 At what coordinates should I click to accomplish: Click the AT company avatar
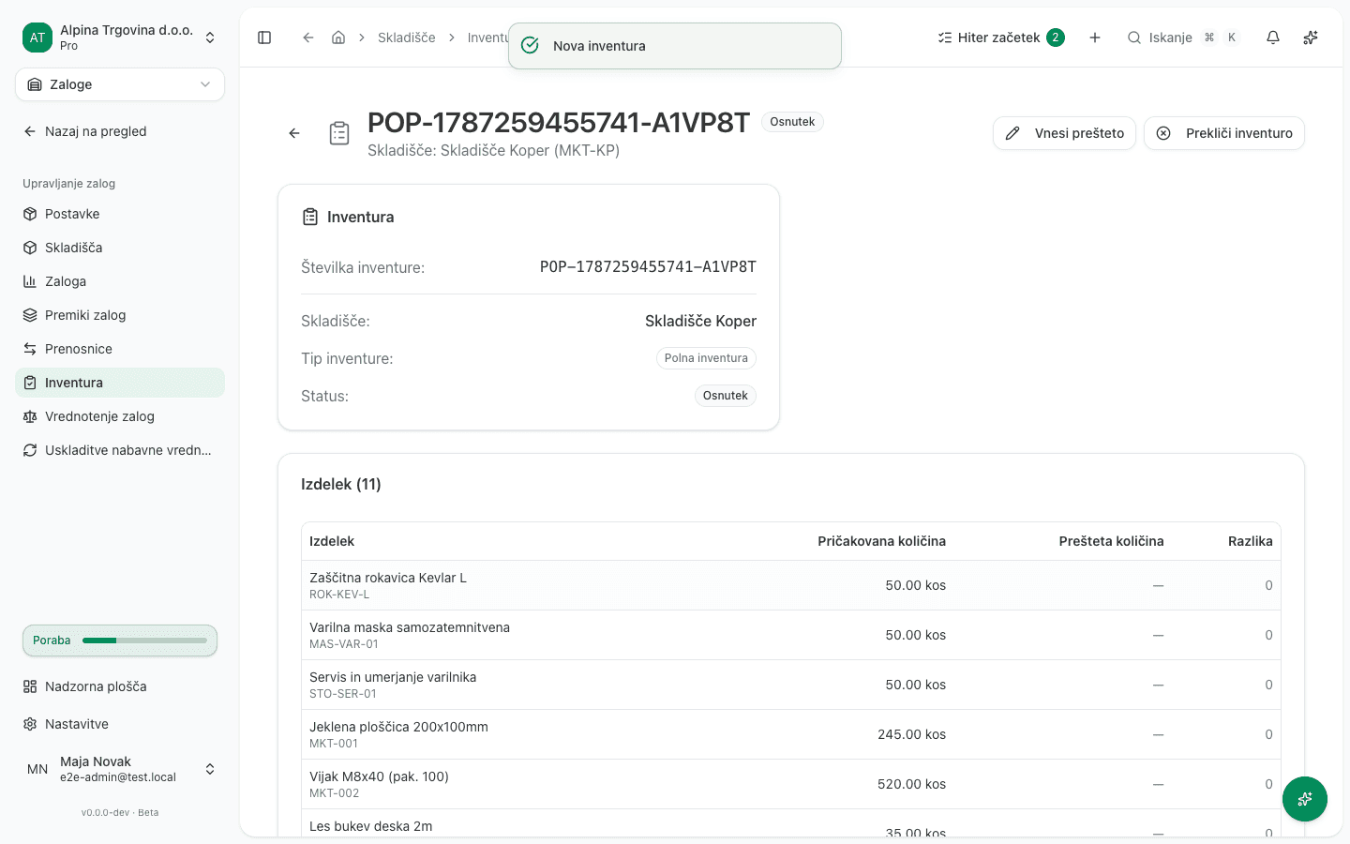pos(37,38)
